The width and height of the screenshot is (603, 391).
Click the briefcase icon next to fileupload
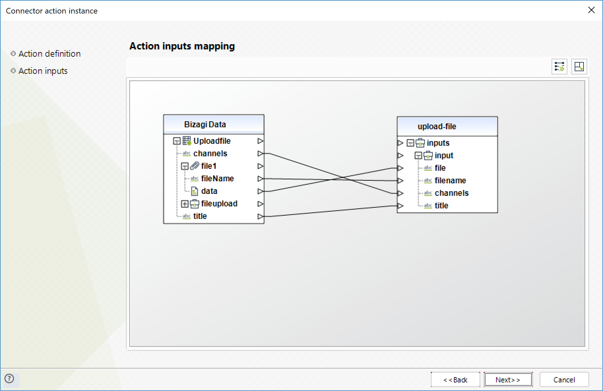point(195,204)
